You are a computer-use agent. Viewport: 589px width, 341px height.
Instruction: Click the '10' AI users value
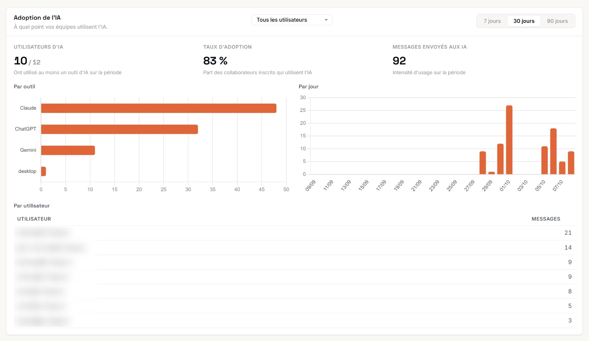(x=21, y=61)
